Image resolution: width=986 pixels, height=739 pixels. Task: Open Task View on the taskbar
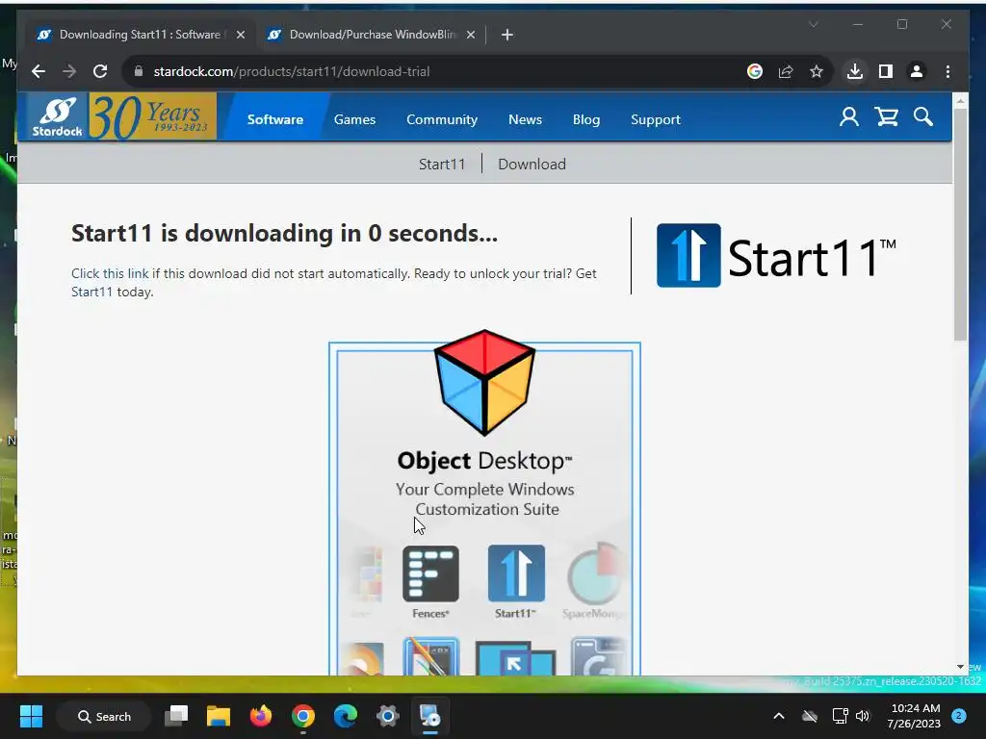tap(176, 716)
